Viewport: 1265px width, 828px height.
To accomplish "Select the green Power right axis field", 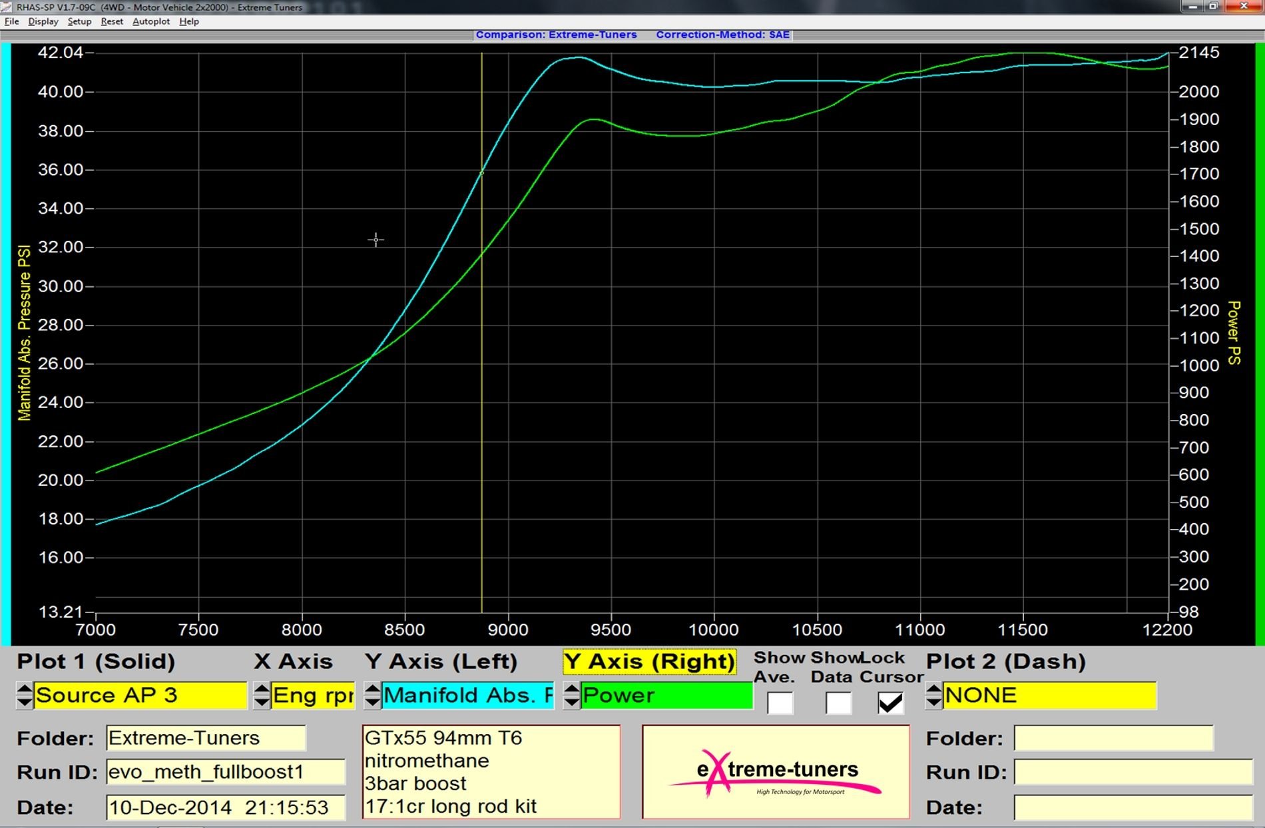I will (666, 696).
